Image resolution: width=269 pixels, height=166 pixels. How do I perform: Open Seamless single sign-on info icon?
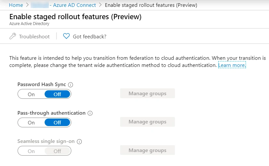click(x=79, y=142)
